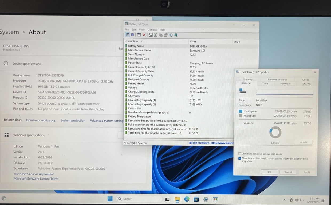
Task: Click the drive label text field
Action: [x=285, y=92]
